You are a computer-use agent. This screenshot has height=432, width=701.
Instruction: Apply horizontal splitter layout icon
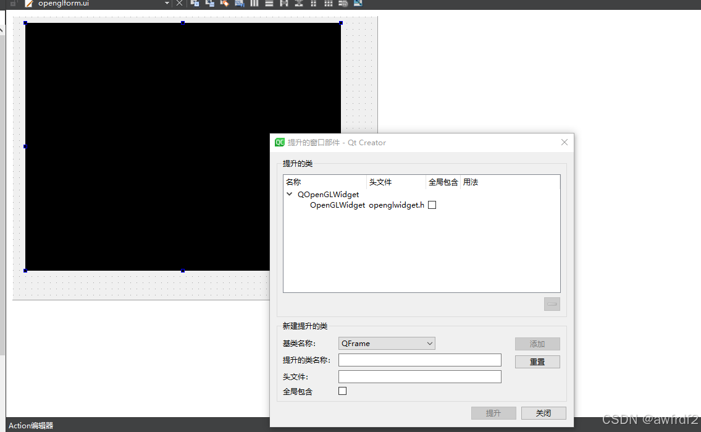click(x=284, y=3)
